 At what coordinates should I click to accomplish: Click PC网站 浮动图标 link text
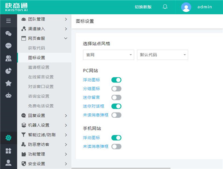point(91,80)
